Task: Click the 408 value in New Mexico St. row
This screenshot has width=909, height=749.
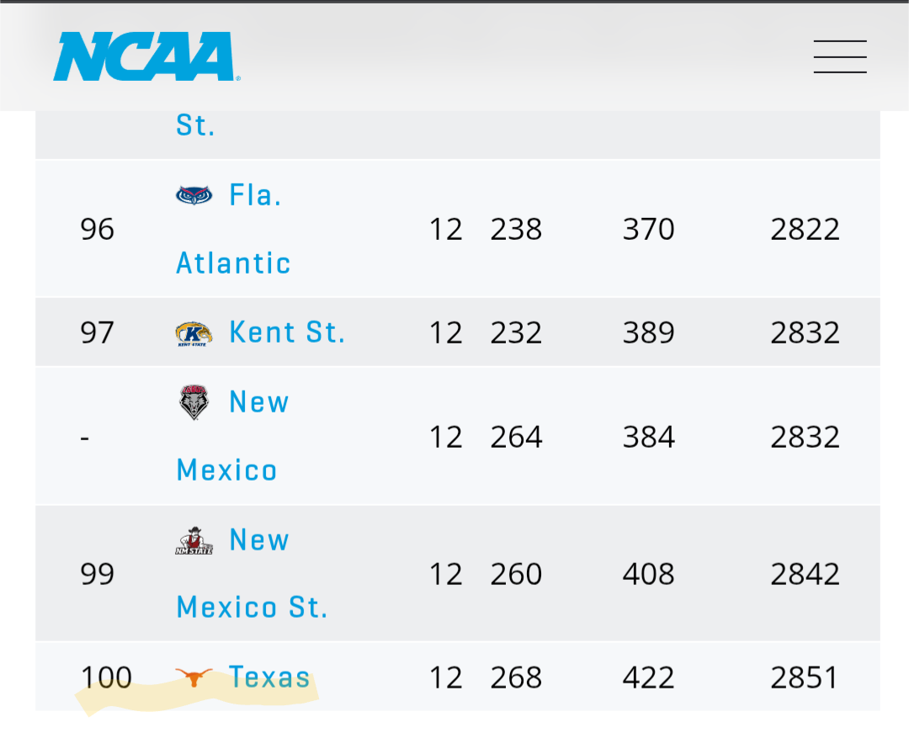Action: pos(648,574)
